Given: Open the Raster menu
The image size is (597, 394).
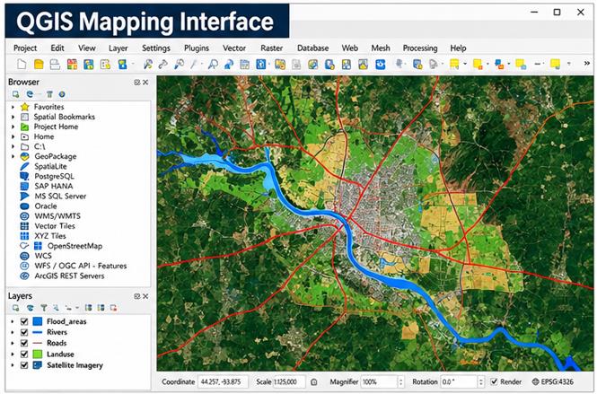Looking at the screenshot, I should [271, 48].
